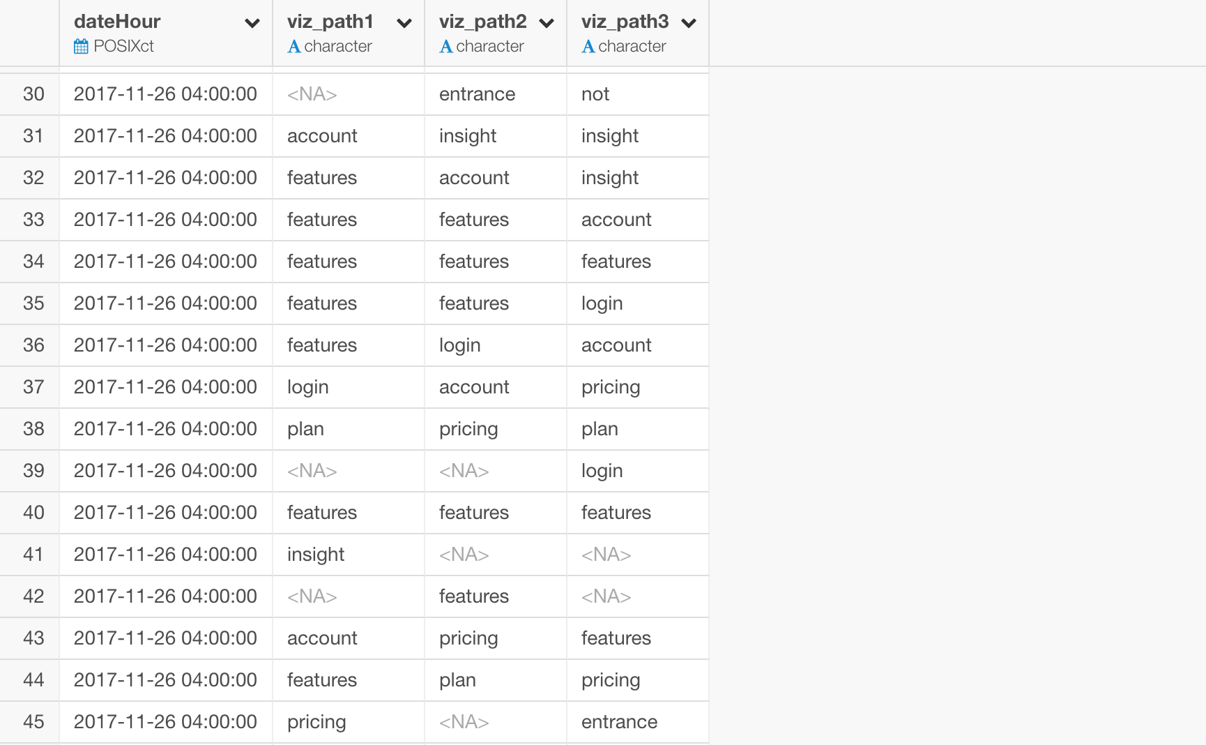Click the blue A glyph in viz_path2 column header

[446, 46]
